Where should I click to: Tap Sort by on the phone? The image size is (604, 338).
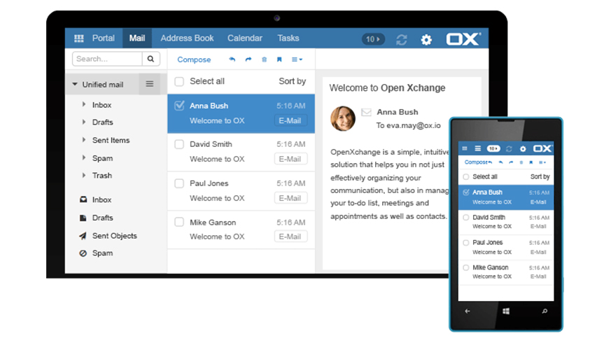(x=540, y=177)
